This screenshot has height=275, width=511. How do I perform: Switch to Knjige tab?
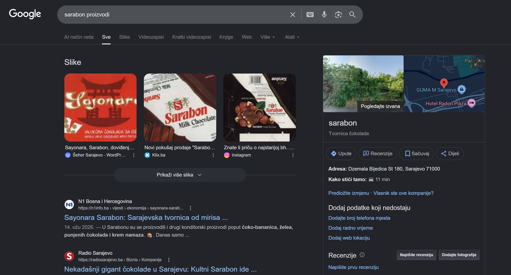pos(226,37)
